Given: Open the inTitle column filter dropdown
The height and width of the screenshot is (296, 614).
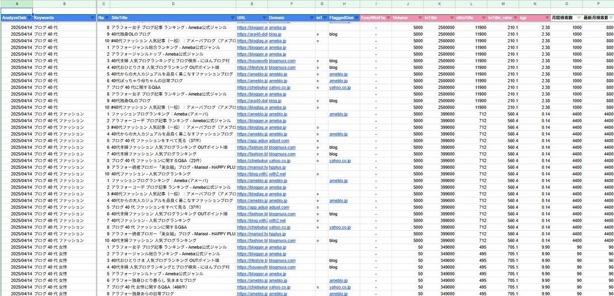Looking at the screenshot, I should click(x=452, y=18).
